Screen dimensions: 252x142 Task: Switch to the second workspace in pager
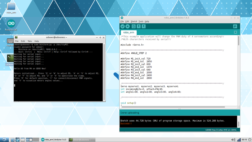[36, 139]
